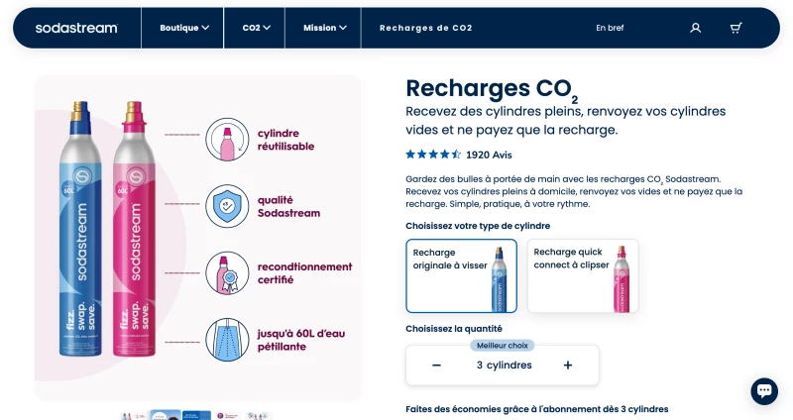Select the fourth gallery thumbnail
This screenshot has height=420, width=793.
(x=228, y=415)
